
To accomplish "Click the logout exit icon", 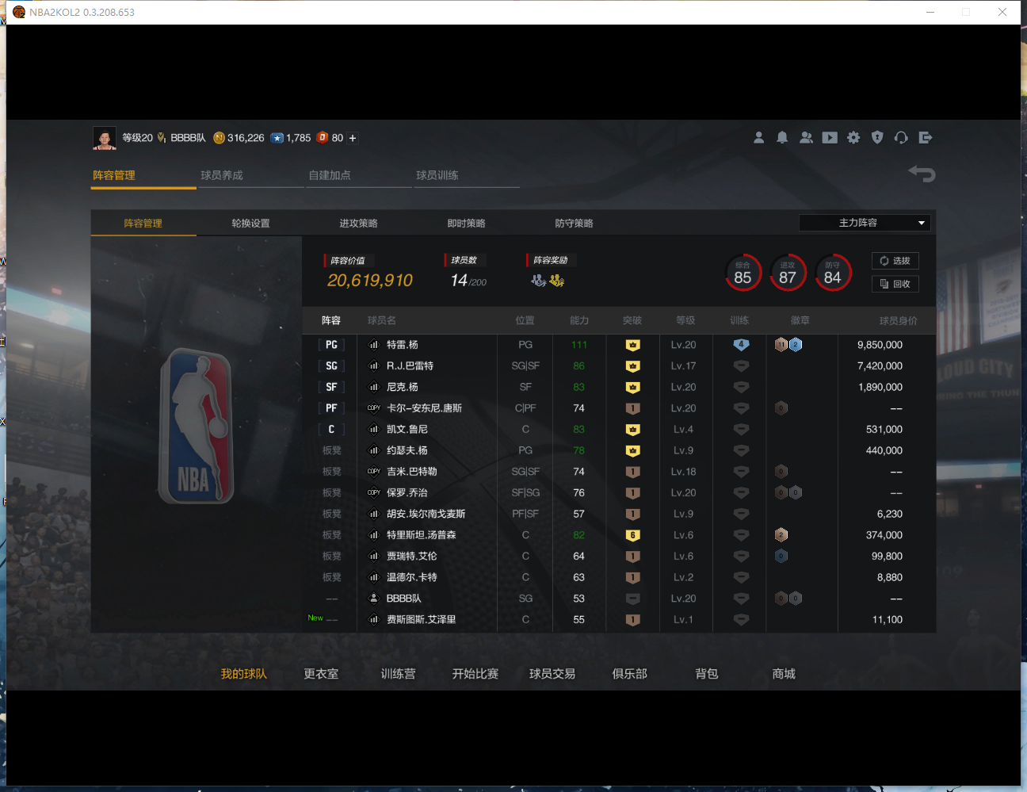I will click(925, 138).
